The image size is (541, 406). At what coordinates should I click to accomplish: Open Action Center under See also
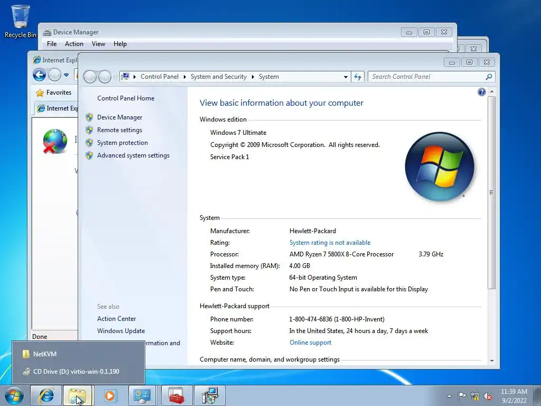click(116, 319)
